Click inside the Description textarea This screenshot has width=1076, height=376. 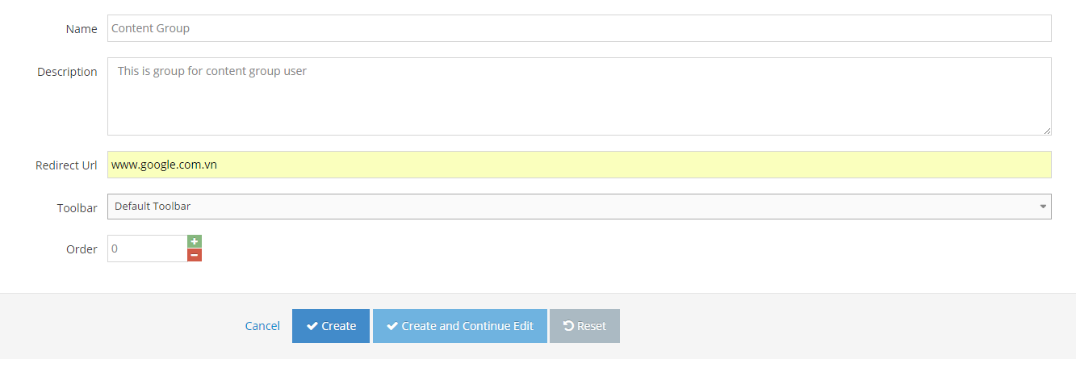point(579,97)
